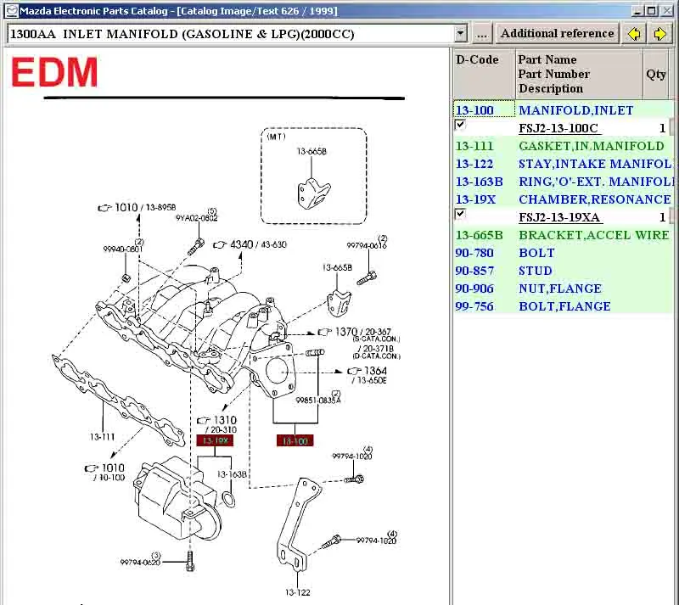Close the Mazda Electronic Parts Catalog window
Image resolution: width=679 pixels, height=605 pixels.
pyautogui.click(x=667, y=11)
